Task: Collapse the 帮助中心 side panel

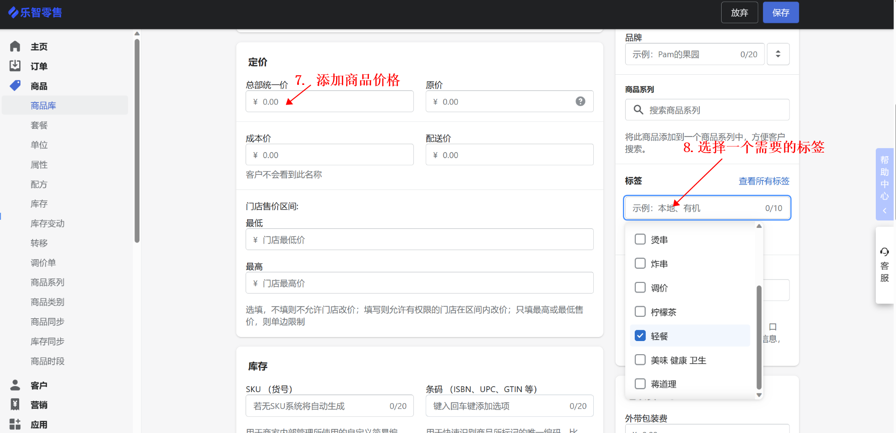Action: click(884, 211)
